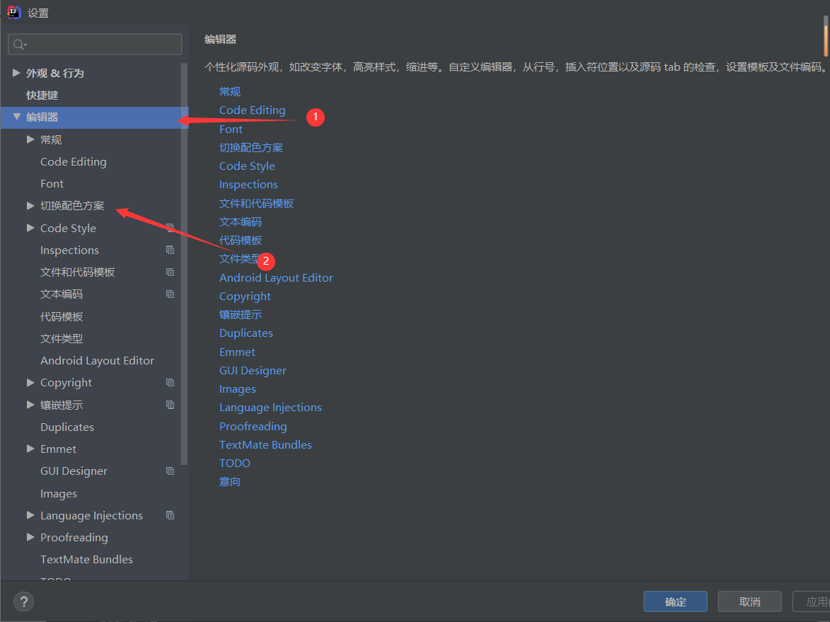This screenshot has height=622, width=830.
Task: Select 快捷键 in the settings tree
Action: pyautogui.click(x=42, y=96)
